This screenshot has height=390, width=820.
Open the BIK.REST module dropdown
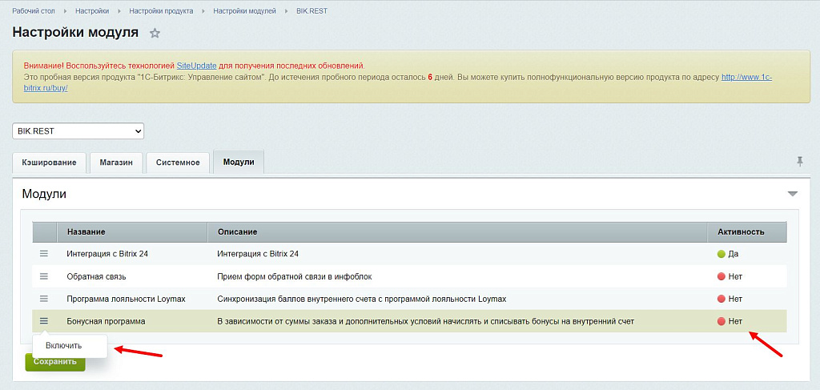tap(78, 131)
